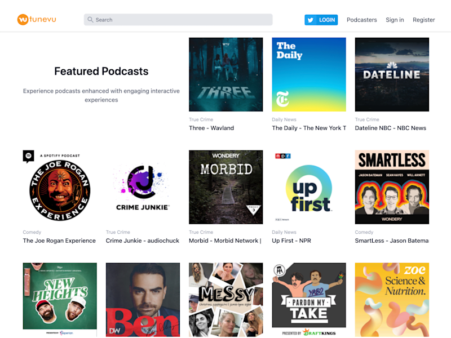Open the Ben Shapiro show cover

point(143,300)
